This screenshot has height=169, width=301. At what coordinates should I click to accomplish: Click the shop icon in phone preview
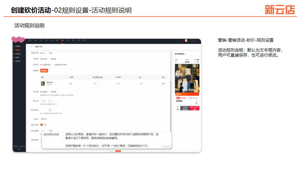[177, 107]
